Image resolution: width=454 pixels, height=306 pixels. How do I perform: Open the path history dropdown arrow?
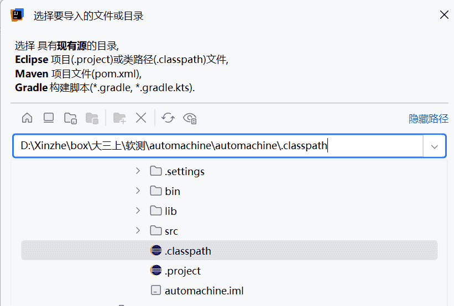(x=435, y=146)
